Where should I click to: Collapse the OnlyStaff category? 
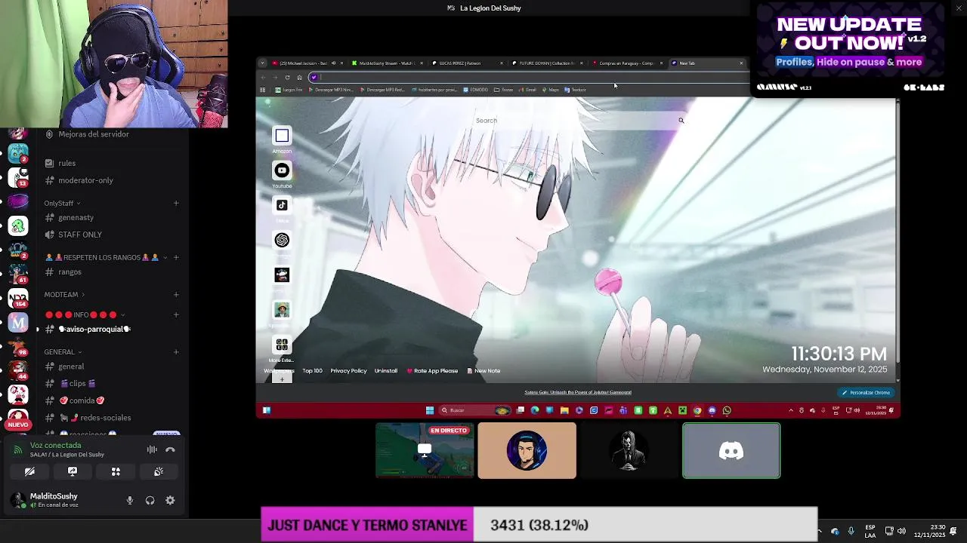click(62, 203)
